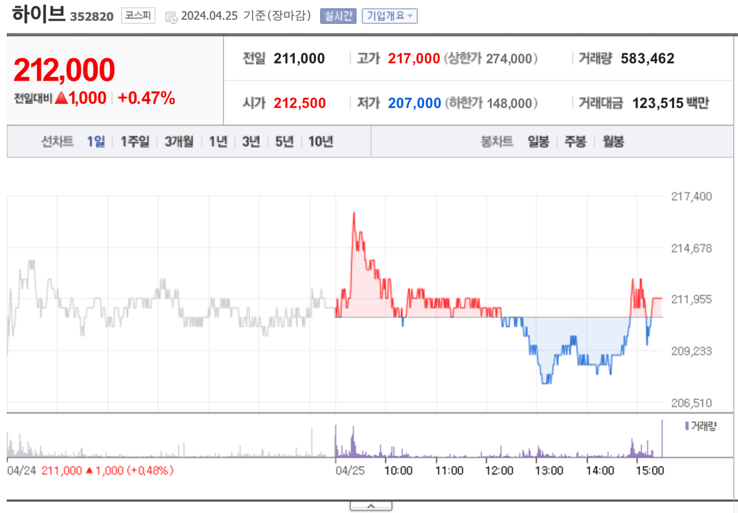Select the 1일 line chart tab
The height and width of the screenshot is (513, 738).
coord(96,142)
